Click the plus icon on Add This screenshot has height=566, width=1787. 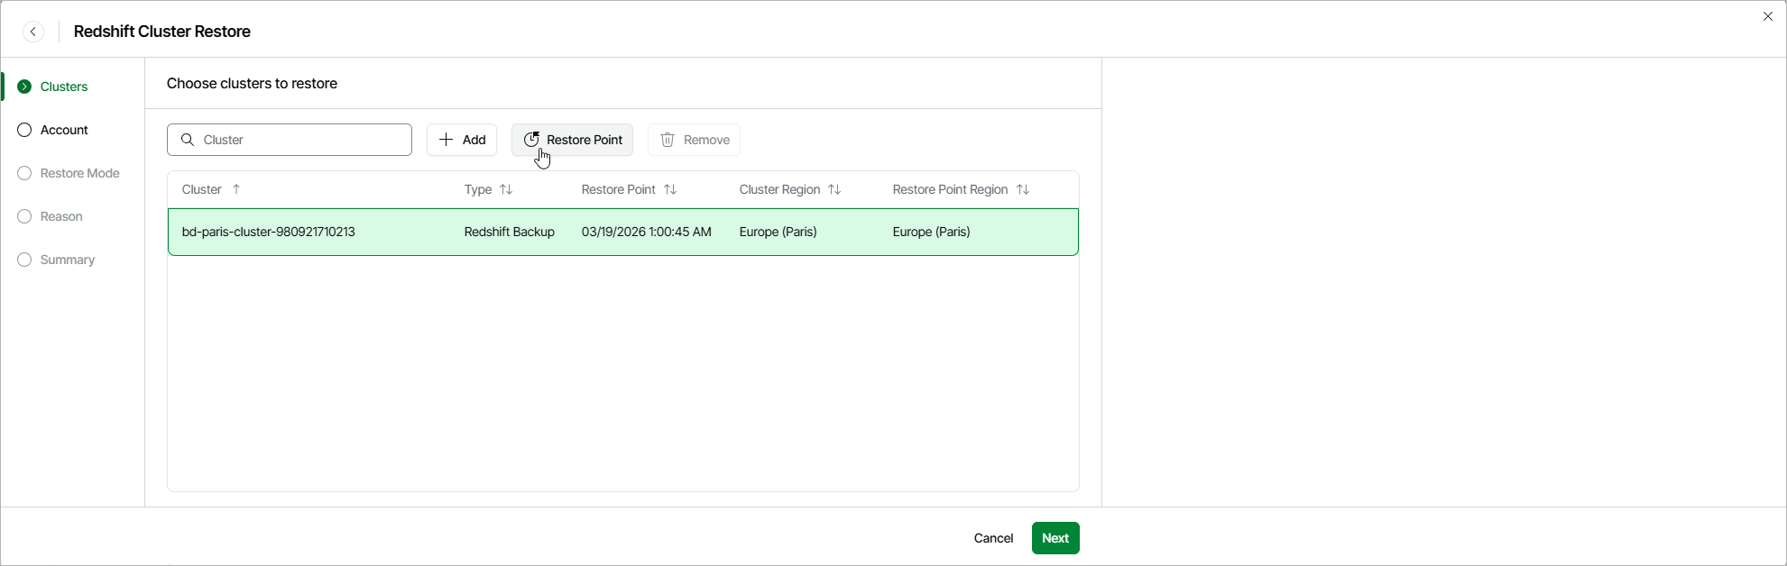pyautogui.click(x=446, y=140)
